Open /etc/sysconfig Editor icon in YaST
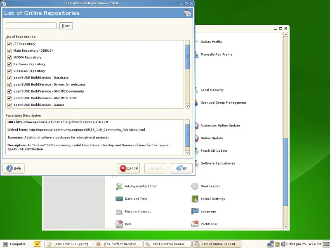Viewport: 330px width, 248px height. click(x=119, y=186)
